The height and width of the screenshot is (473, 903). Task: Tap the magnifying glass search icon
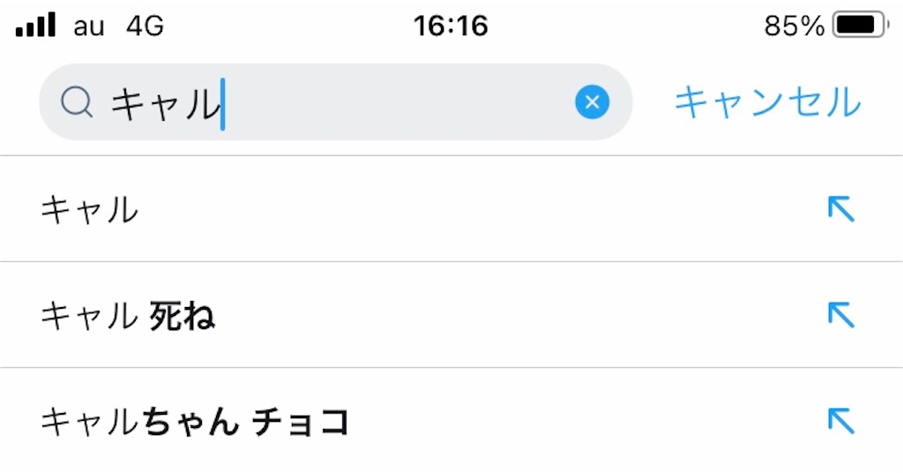[77, 104]
